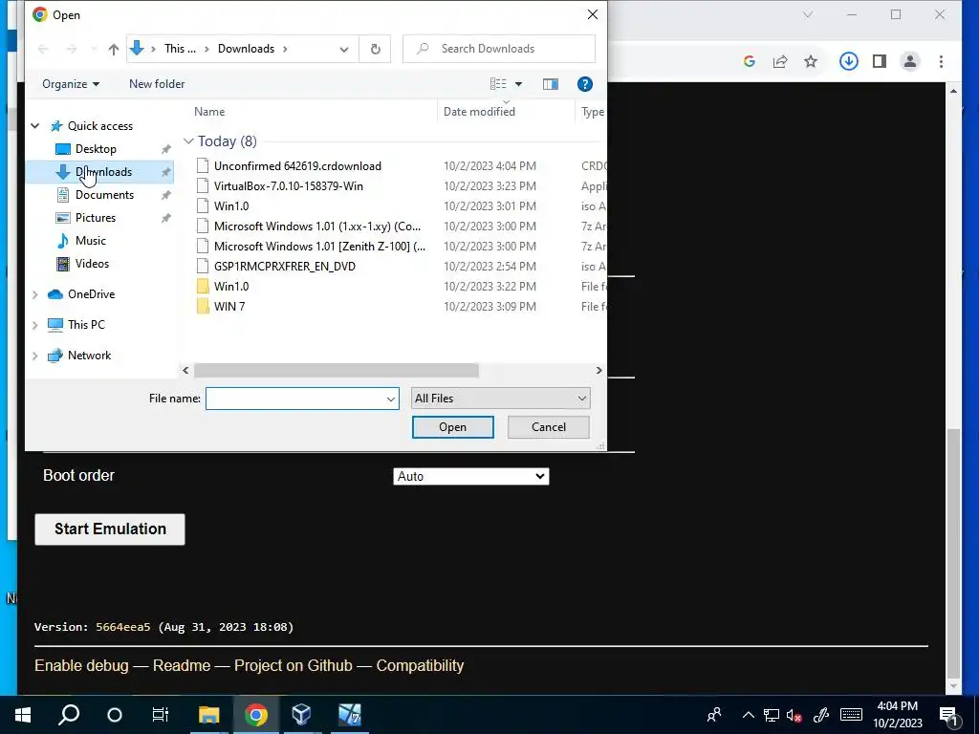Expand the This PC tree node
979x734 pixels.
tap(35, 325)
